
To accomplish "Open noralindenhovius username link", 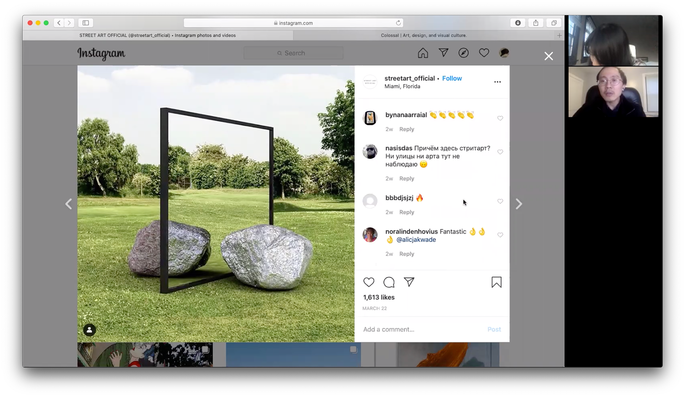I will 411,231.
